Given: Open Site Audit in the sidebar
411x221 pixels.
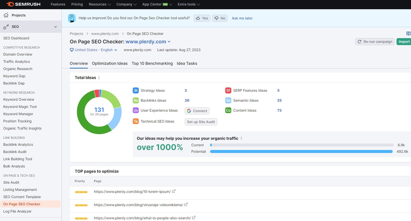Looking at the screenshot, I should click(x=11, y=182).
